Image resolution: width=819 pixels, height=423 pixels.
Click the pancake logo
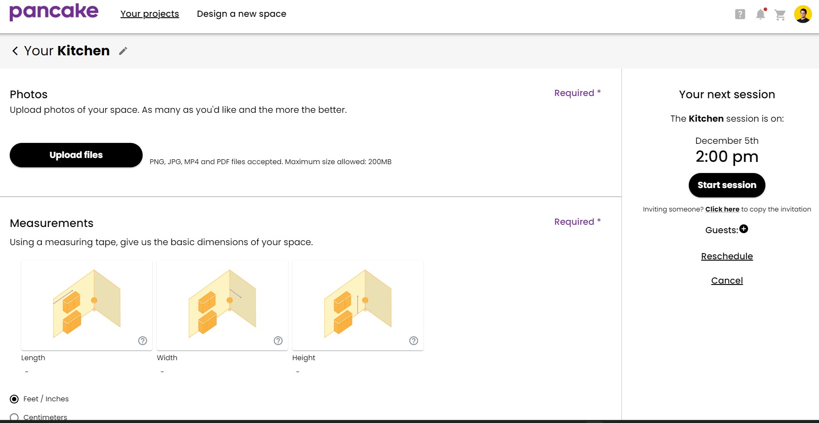[x=54, y=12]
